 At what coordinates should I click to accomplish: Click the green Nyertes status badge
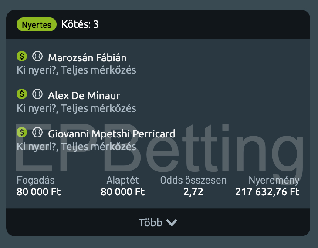[37, 25]
